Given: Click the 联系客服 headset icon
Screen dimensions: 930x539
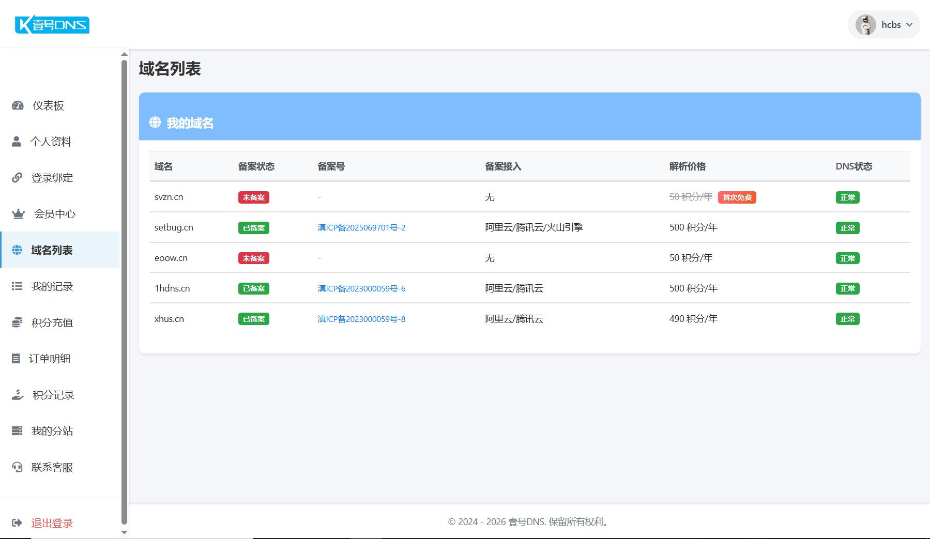Looking at the screenshot, I should pos(17,467).
